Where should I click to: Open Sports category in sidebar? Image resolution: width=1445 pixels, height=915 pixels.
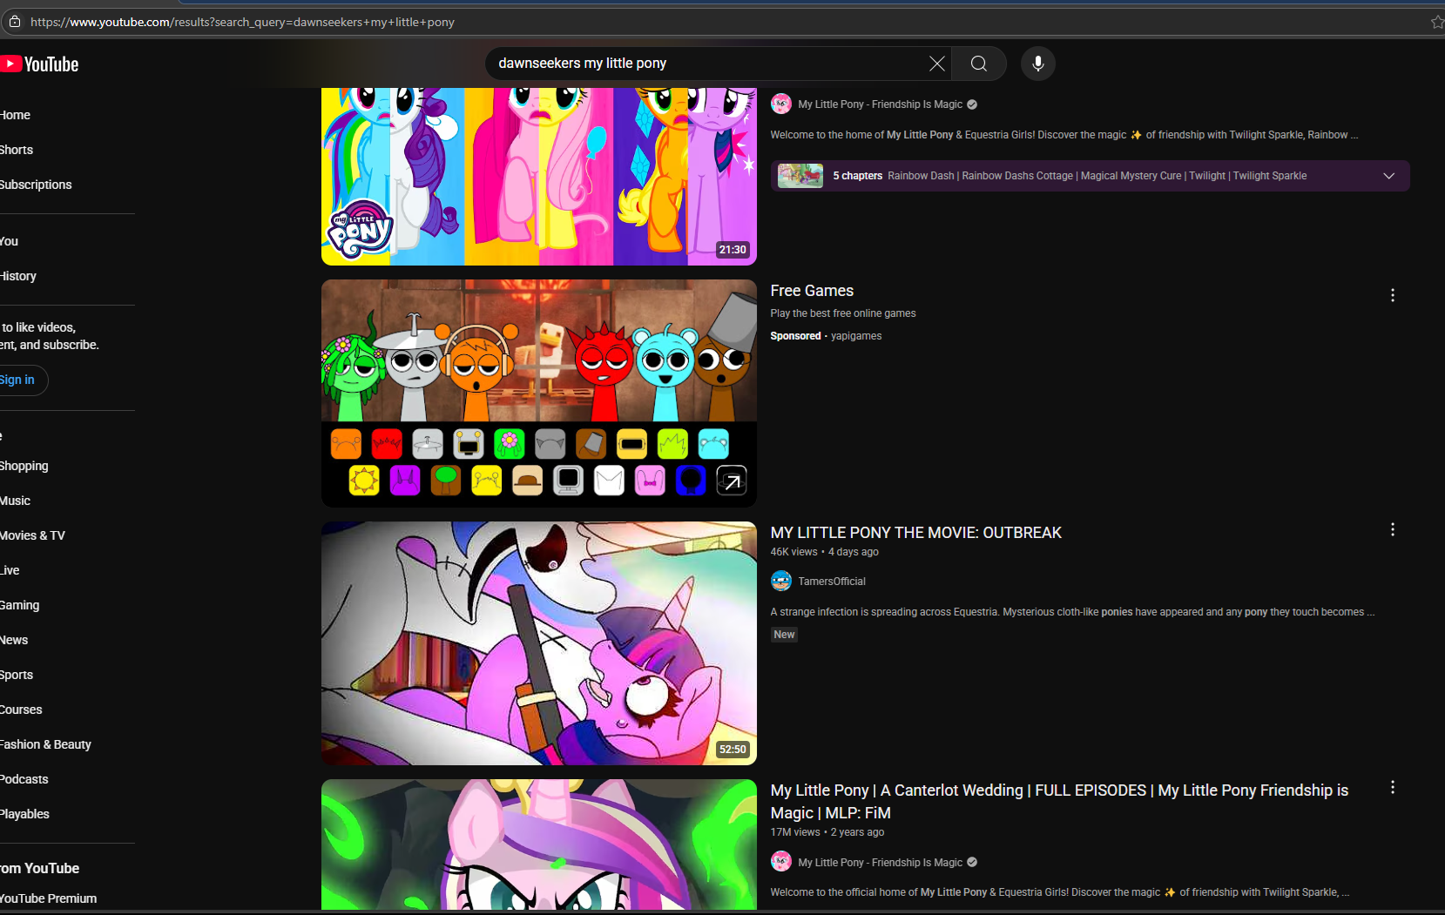pos(17,675)
